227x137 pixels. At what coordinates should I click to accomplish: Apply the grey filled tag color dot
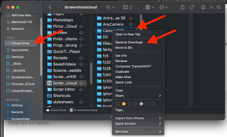point(141,104)
